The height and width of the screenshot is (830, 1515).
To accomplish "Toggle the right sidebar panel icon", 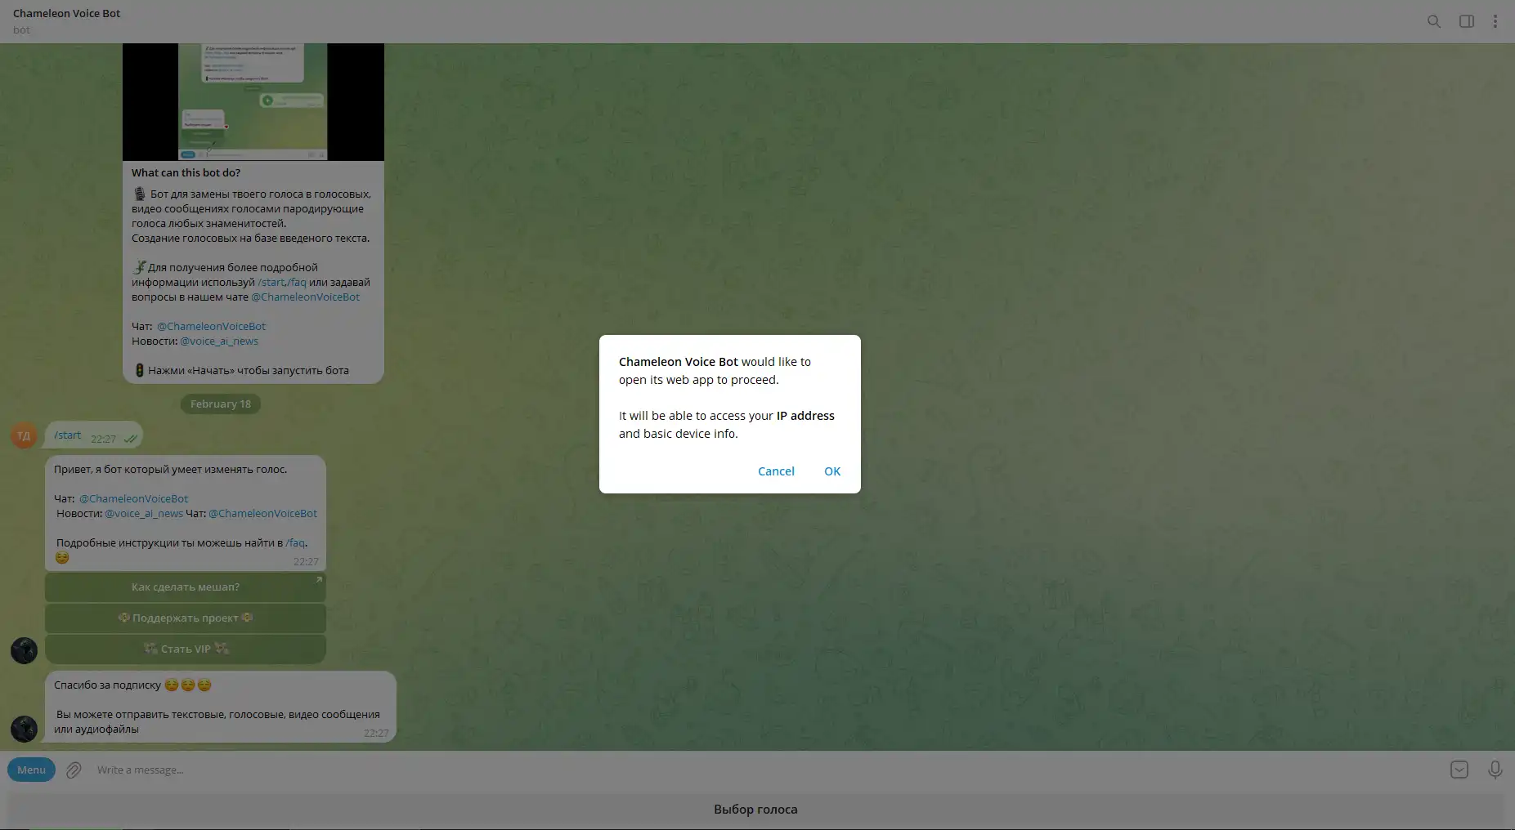I will 1467,21.
